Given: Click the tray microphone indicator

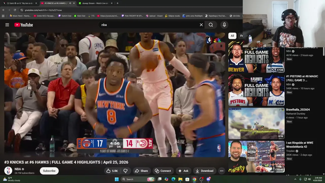Looking at the screenshot, I should 300,179.
